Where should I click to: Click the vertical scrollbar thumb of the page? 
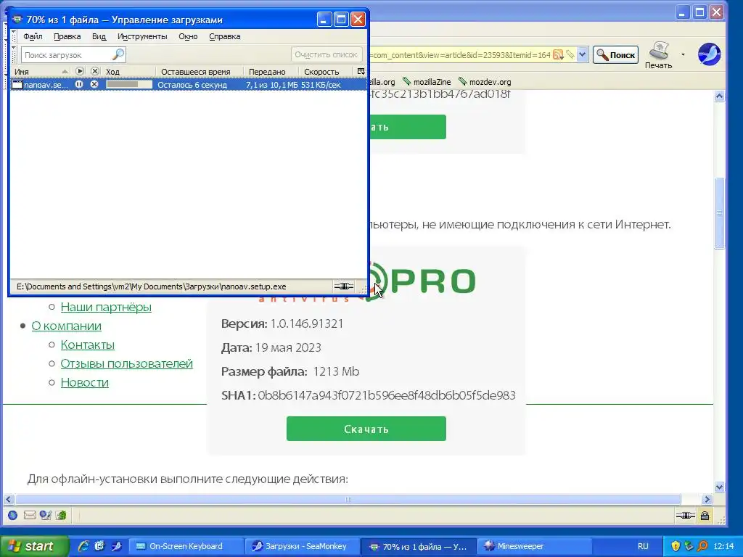tap(719, 213)
